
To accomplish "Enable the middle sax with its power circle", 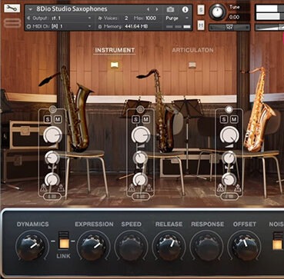I will (x=140, y=110).
